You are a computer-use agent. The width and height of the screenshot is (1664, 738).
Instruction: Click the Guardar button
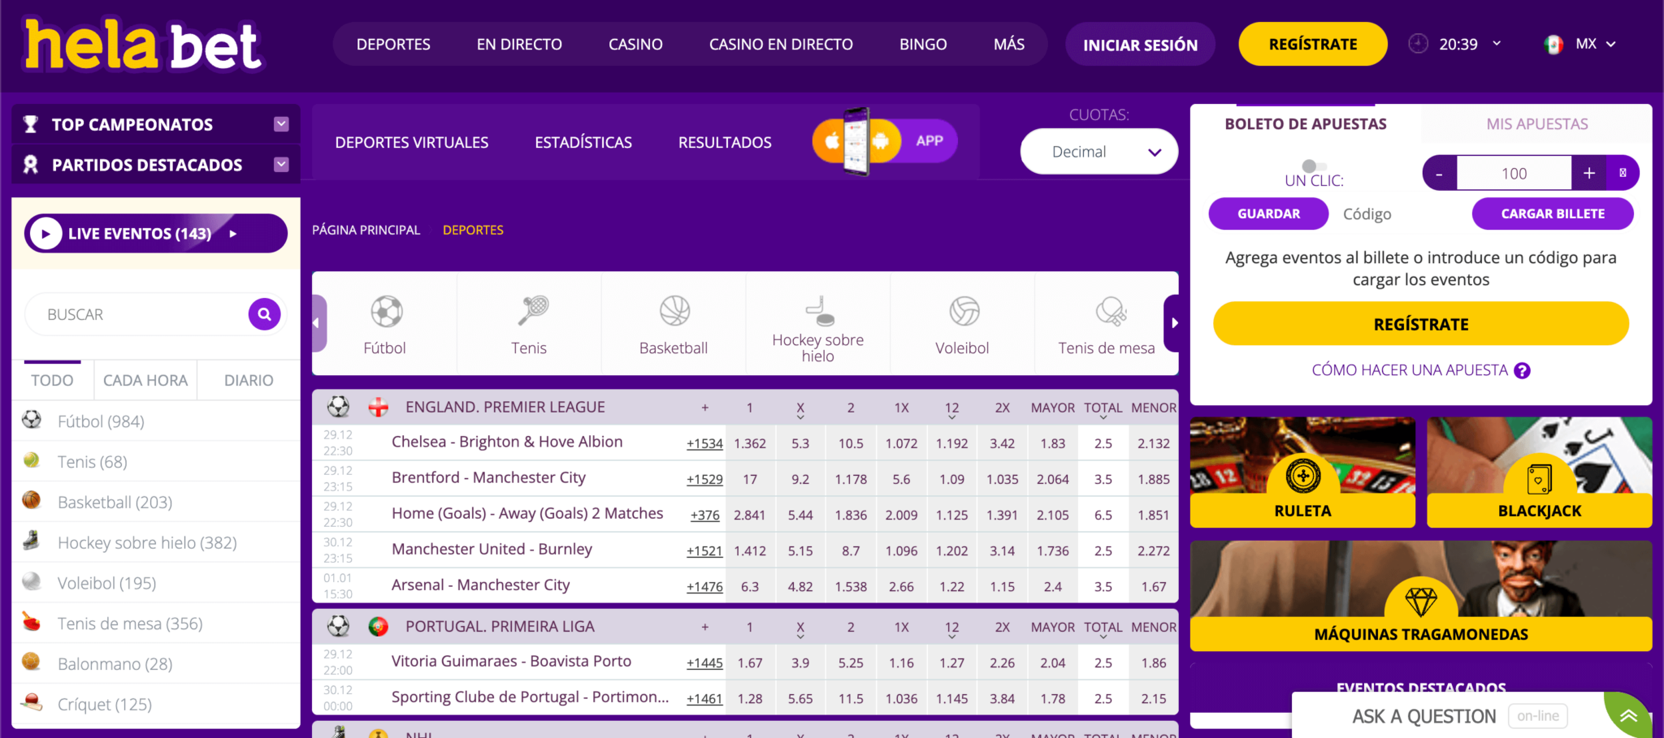[1268, 214]
